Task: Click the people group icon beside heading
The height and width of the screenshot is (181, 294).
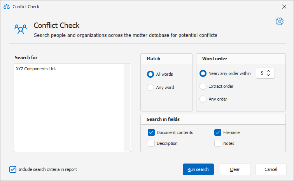Action: (21, 29)
